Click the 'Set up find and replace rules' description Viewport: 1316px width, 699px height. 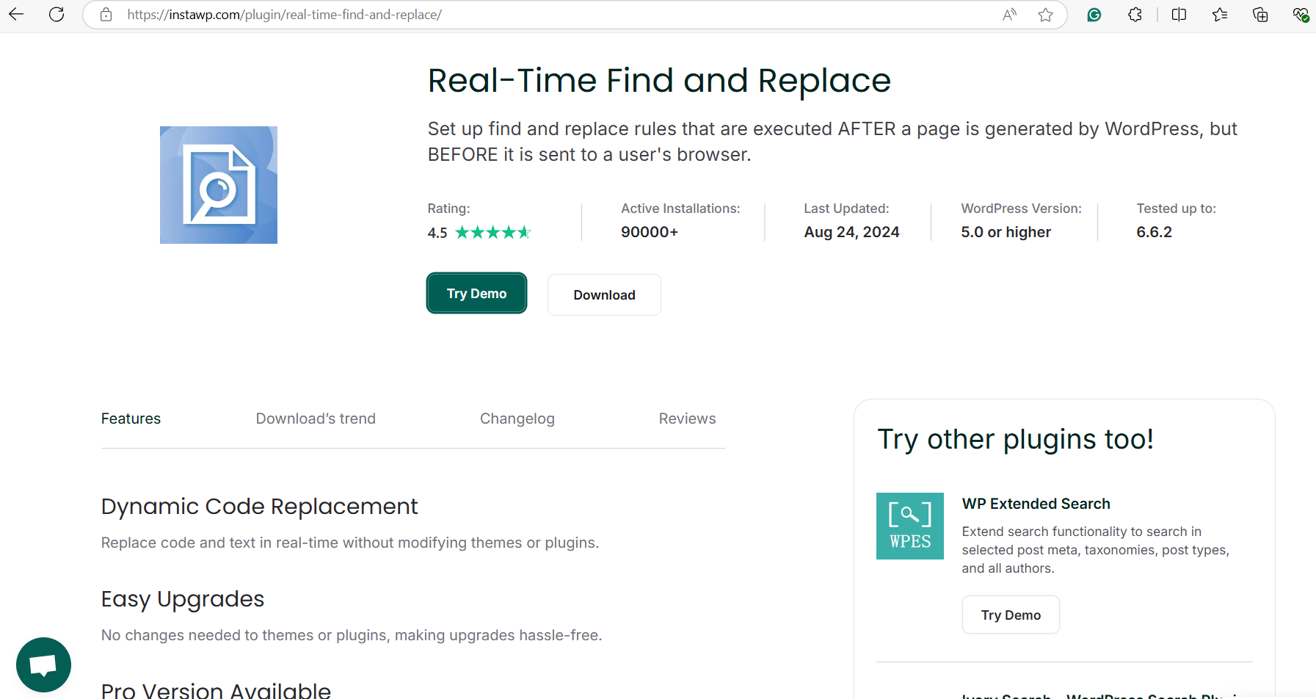pyautogui.click(x=832, y=142)
